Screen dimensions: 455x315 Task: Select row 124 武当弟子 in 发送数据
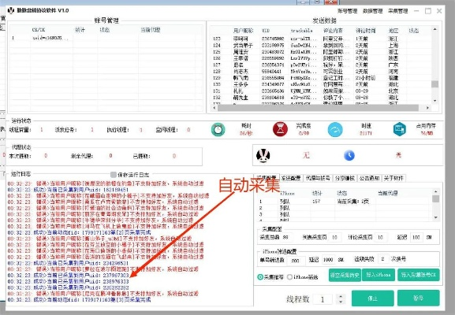[321, 45]
